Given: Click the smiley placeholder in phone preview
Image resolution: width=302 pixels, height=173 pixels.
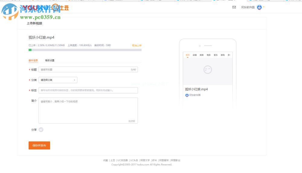Looking at the screenshot, I should click(x=207, y=70).
